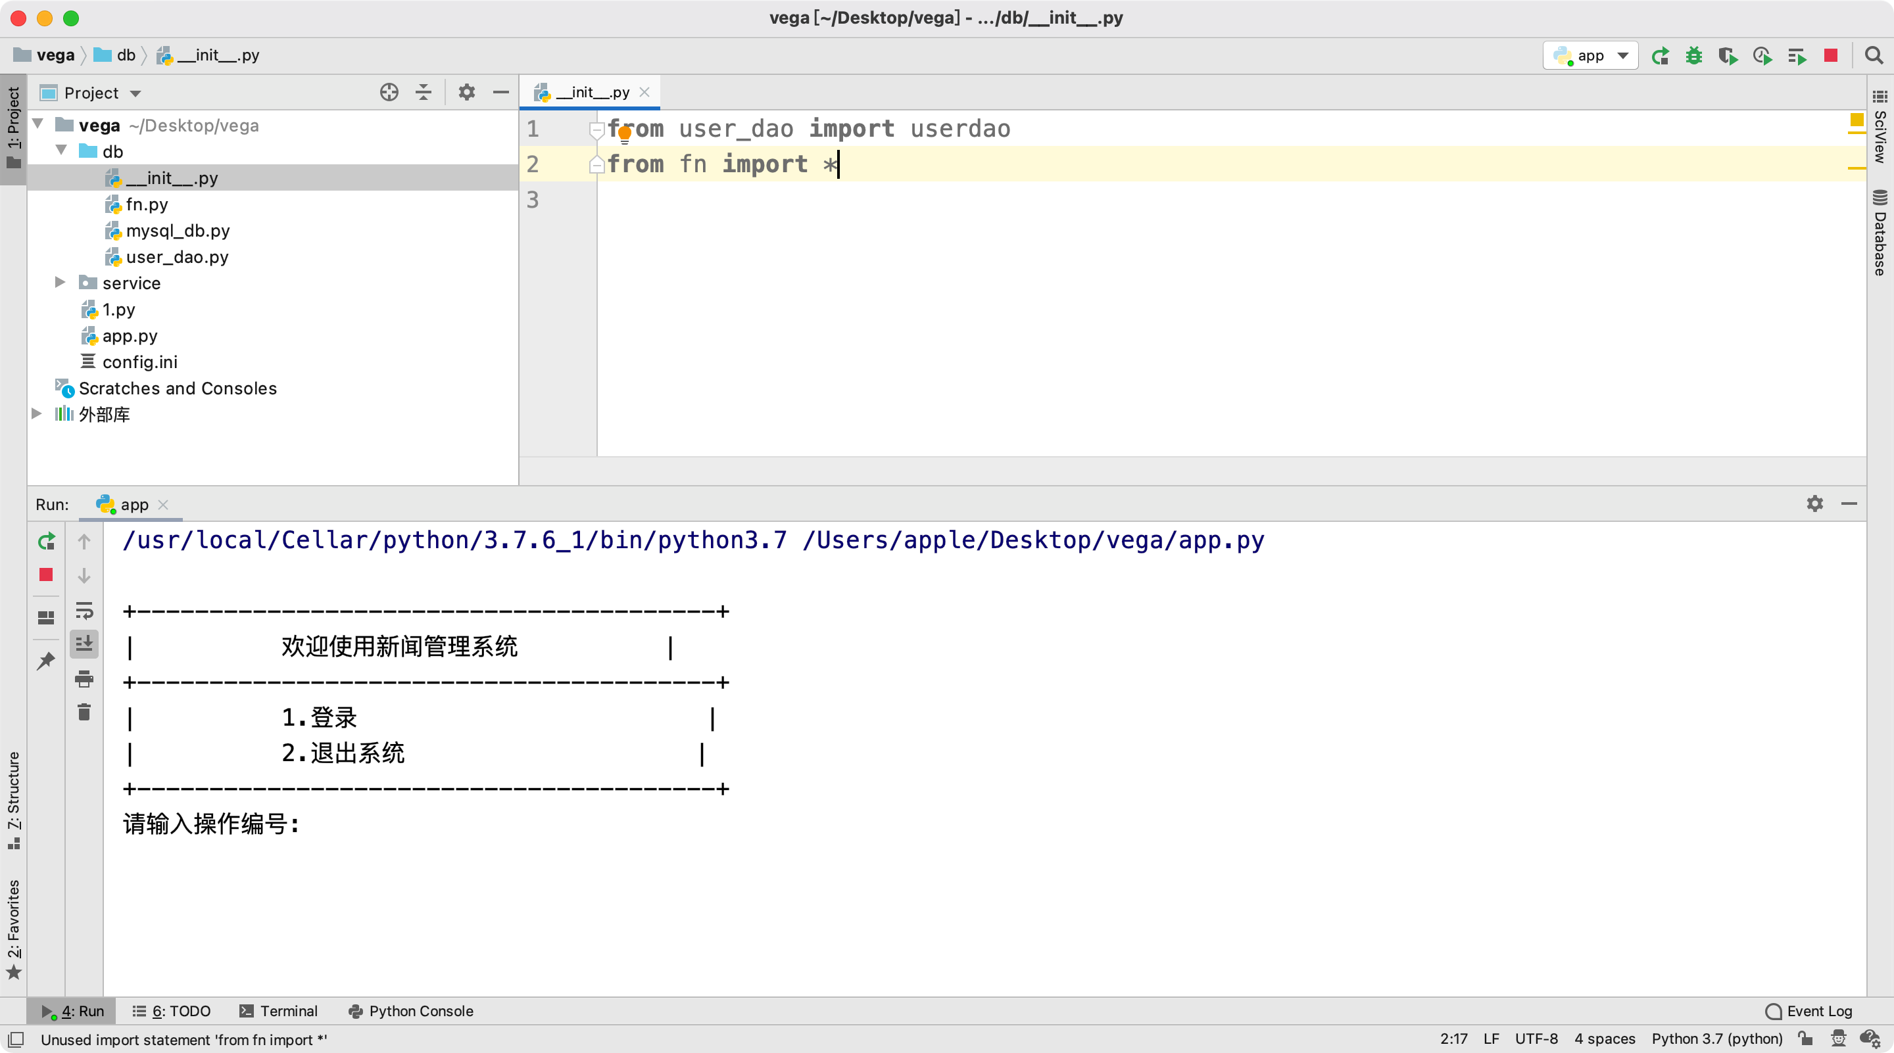Open the 6: TODO tool window

(x=171, y=1011)
